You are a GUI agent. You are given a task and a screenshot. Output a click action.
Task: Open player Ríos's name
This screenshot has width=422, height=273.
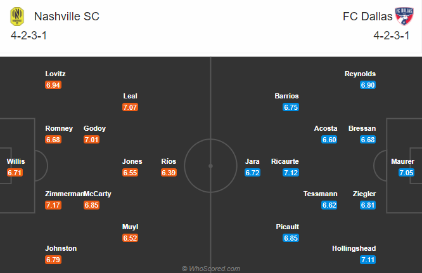pos(169,161)
